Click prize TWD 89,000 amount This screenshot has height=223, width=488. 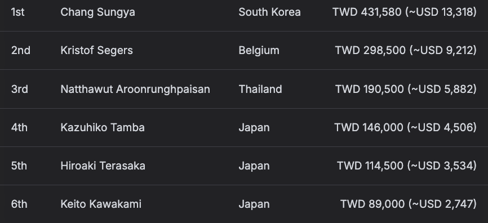coord(409,204)
